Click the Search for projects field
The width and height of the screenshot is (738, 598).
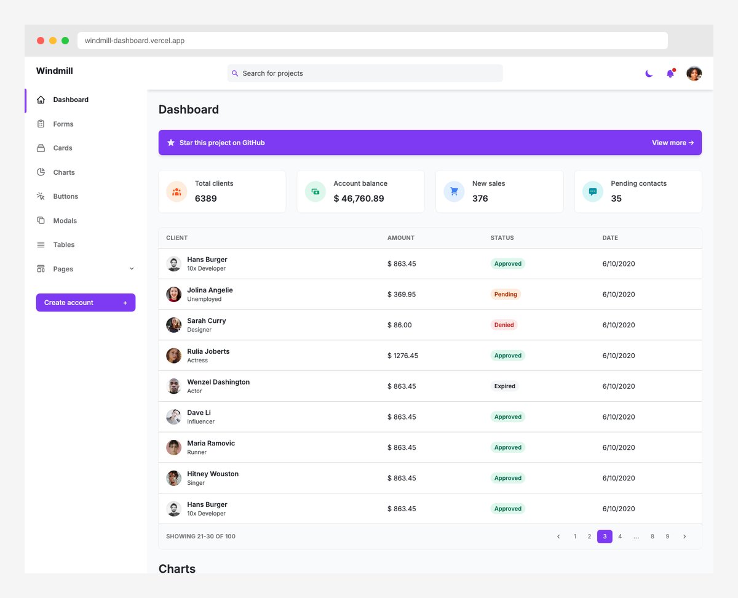(365, 73)
